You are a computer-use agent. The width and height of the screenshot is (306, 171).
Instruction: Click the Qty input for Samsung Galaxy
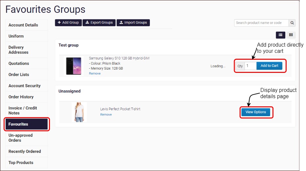(250, 66)
